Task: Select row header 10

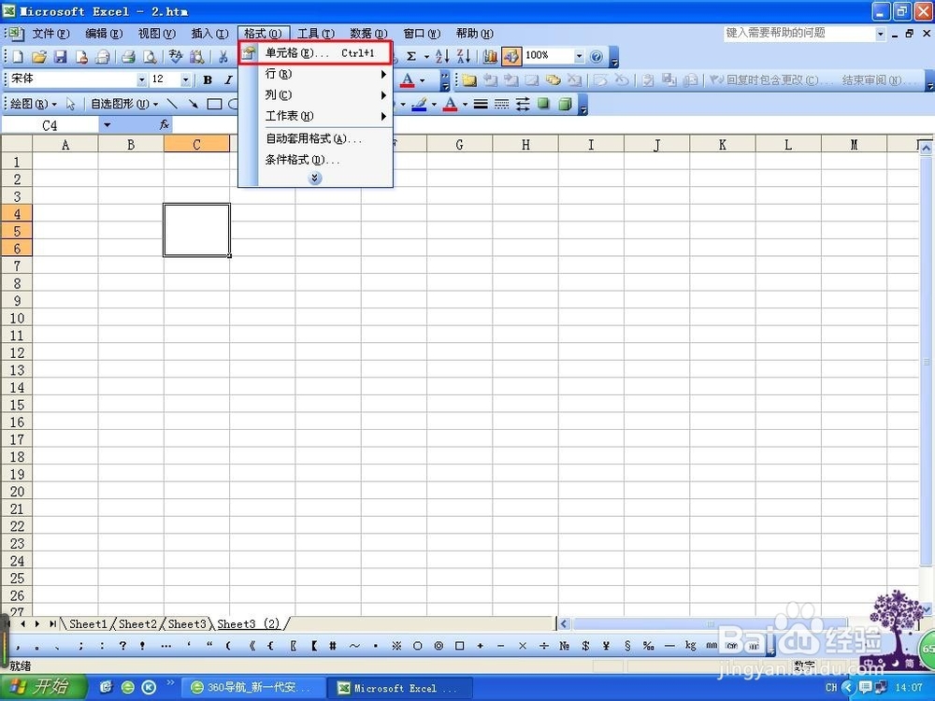Action: 17,318
